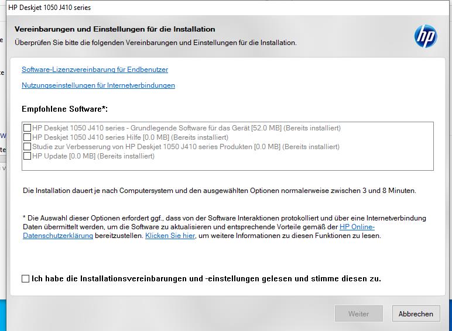Viewport: 452px width, 331px height.
Task: Click the window title HP Deskjet 1050 J410 series
Action: (50, 8)
